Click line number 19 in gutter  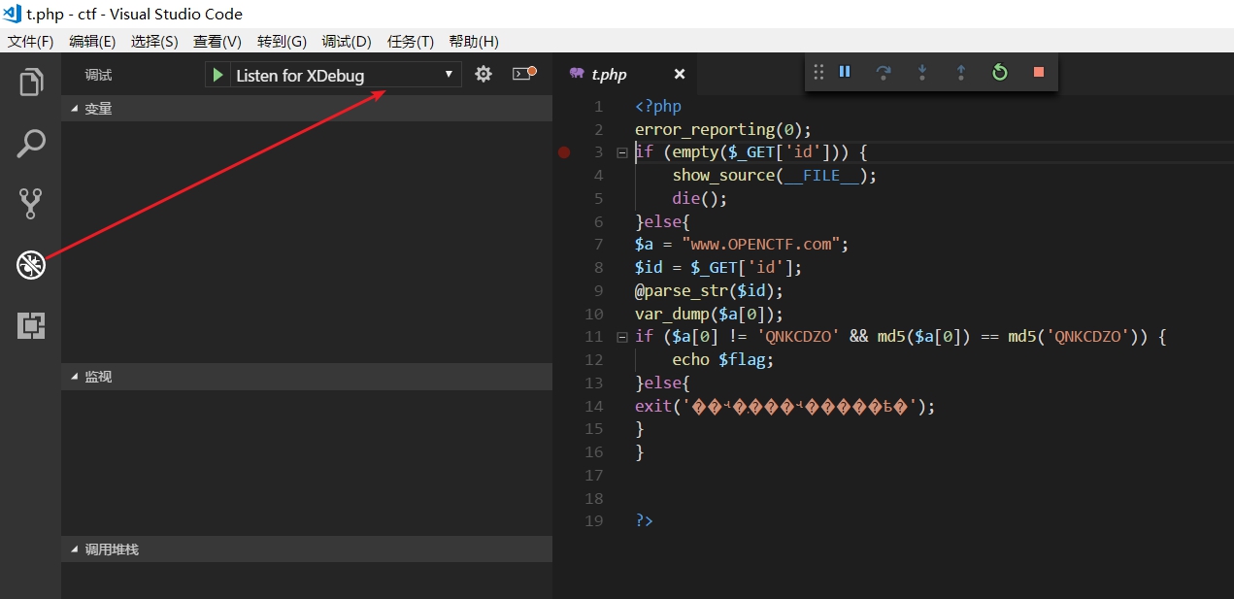click(x=594, y=521)
